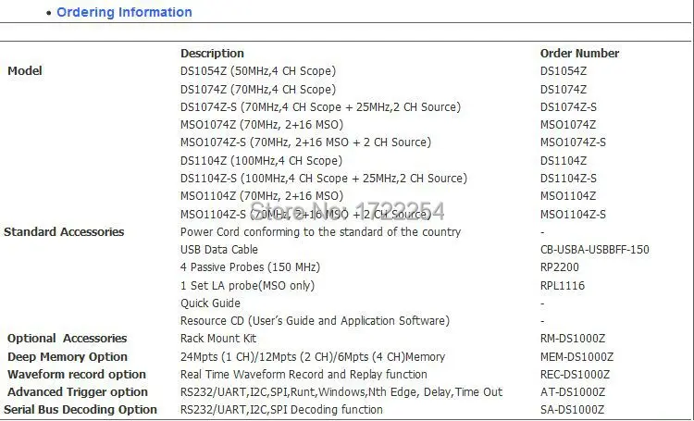
Task: Select MSO1104Z (70MHz, 2+16 MSO) description
Action: pyautogui.click(x=262, y=195)
